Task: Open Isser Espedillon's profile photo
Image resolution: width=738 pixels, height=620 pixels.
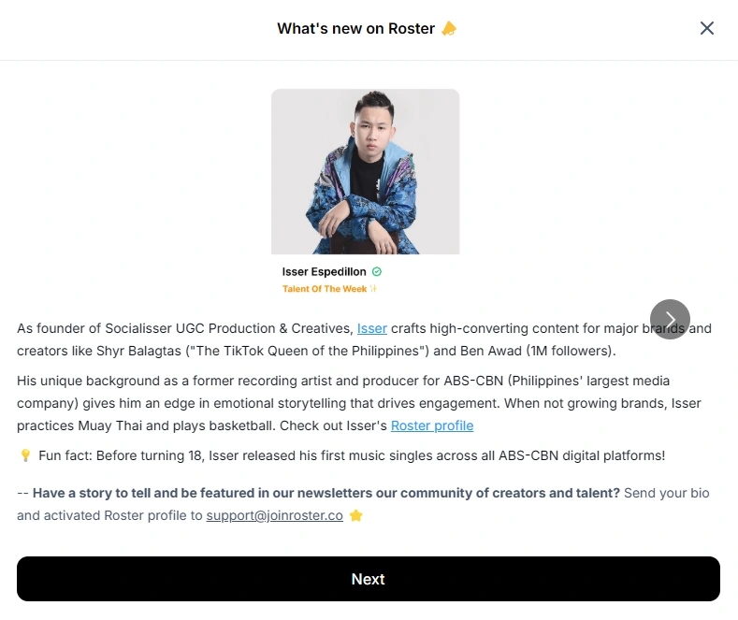Action: pyautogui.click(x=365, y=172)
